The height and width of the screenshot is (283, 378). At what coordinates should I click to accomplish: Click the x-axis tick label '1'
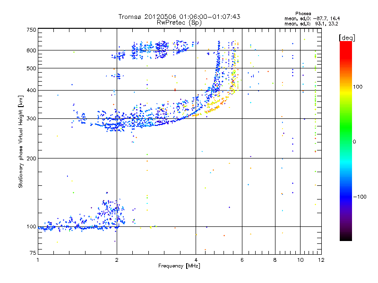38,260
